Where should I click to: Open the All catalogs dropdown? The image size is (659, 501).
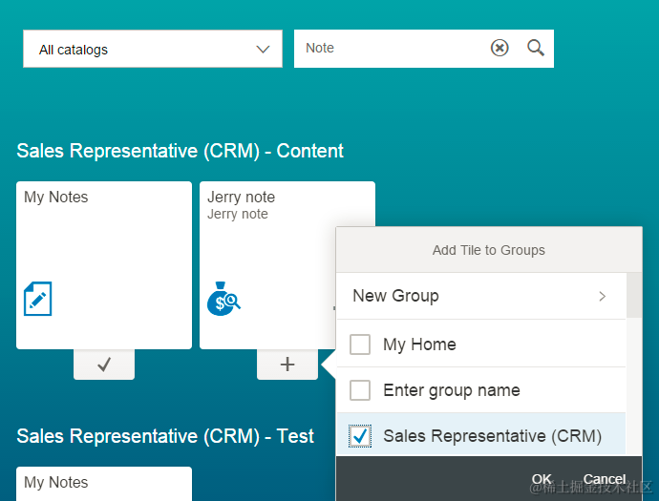click(x=153, y=49)
